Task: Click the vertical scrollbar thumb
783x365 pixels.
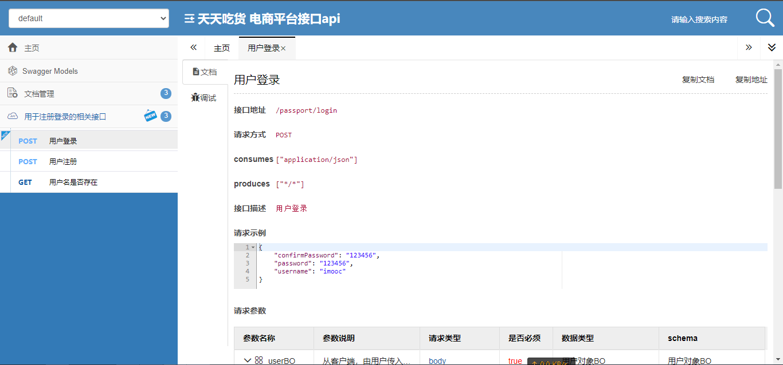Action: (x=778, y=129)
